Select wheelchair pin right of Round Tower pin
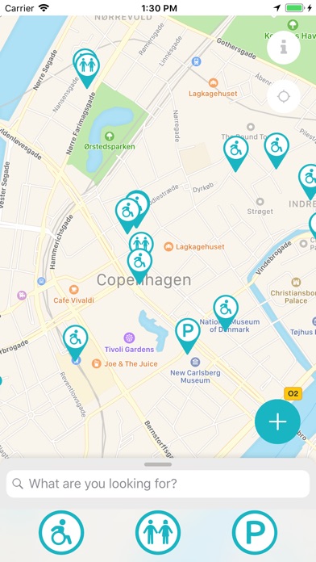 276,150
